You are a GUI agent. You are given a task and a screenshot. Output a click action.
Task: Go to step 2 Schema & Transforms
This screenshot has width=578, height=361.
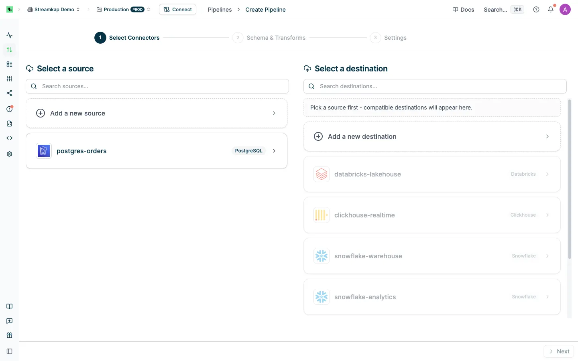click(269, 38)
